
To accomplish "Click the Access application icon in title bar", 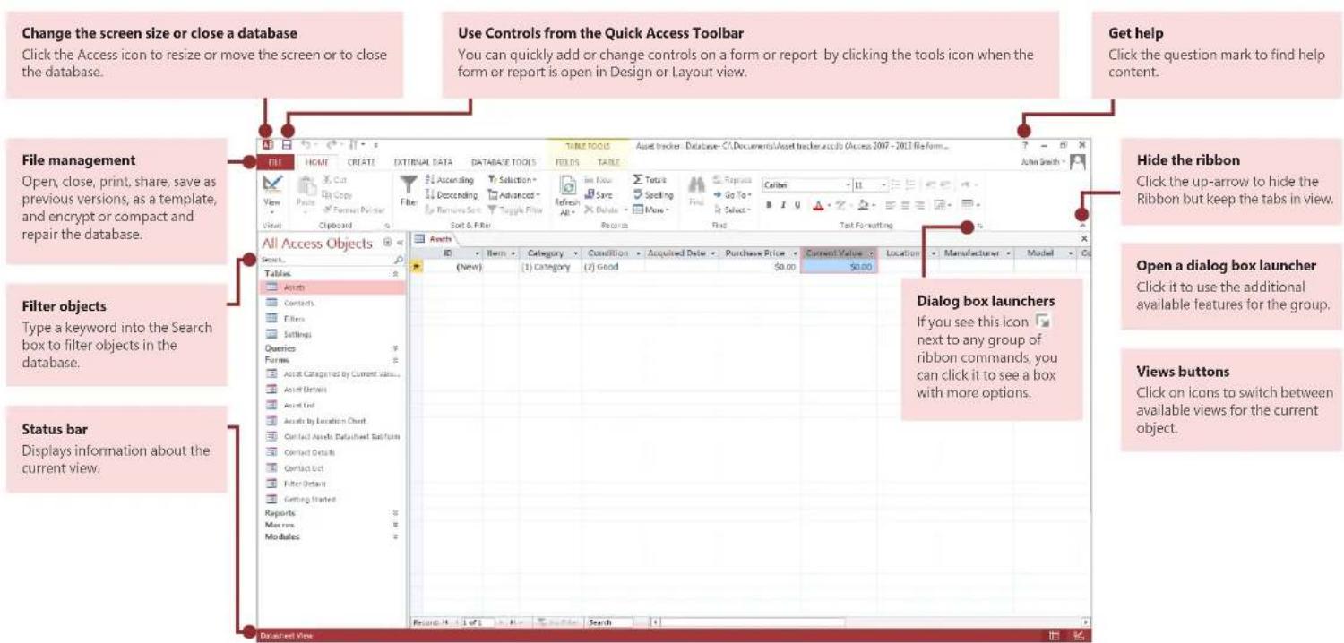I will pos(268,144).
